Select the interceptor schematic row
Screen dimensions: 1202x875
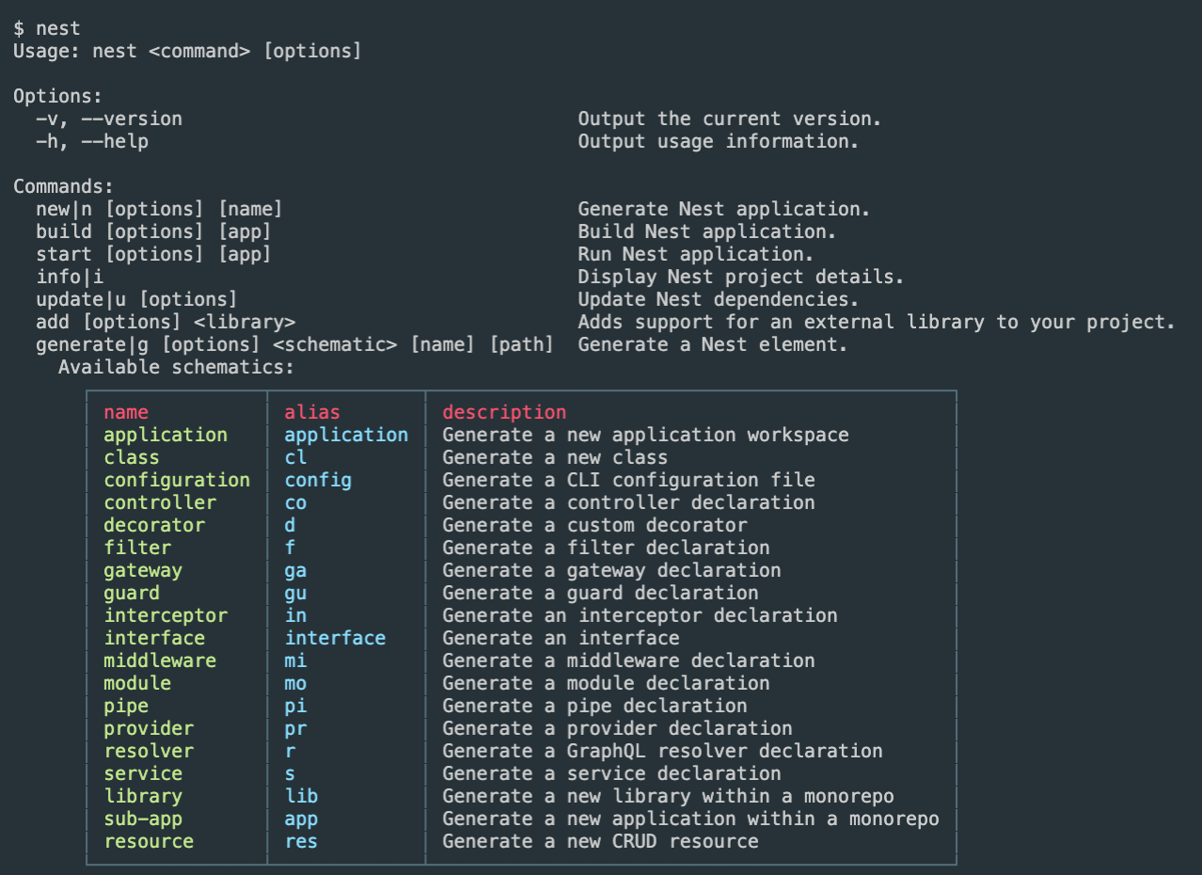(166, 615)
